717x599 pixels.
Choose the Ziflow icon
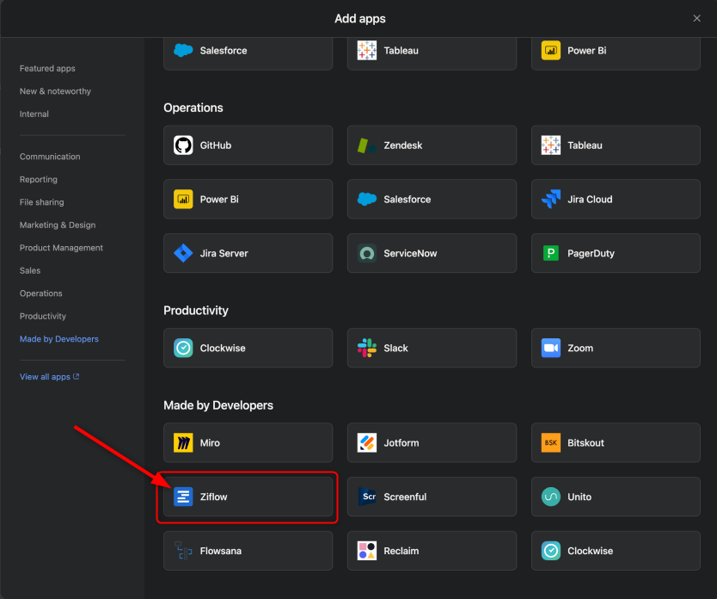183,497
